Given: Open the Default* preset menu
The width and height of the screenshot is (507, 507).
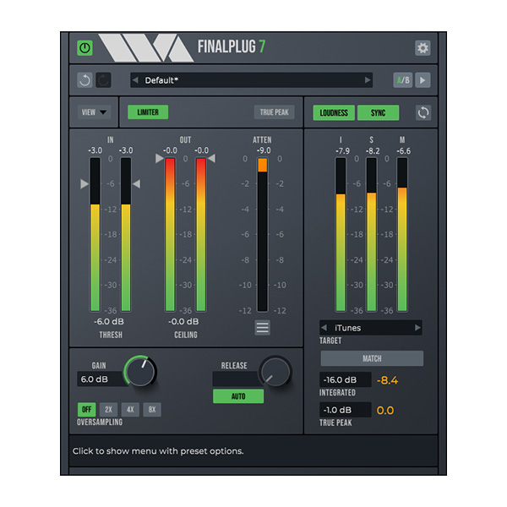Looking at the screenshot, I should point(251,80).
